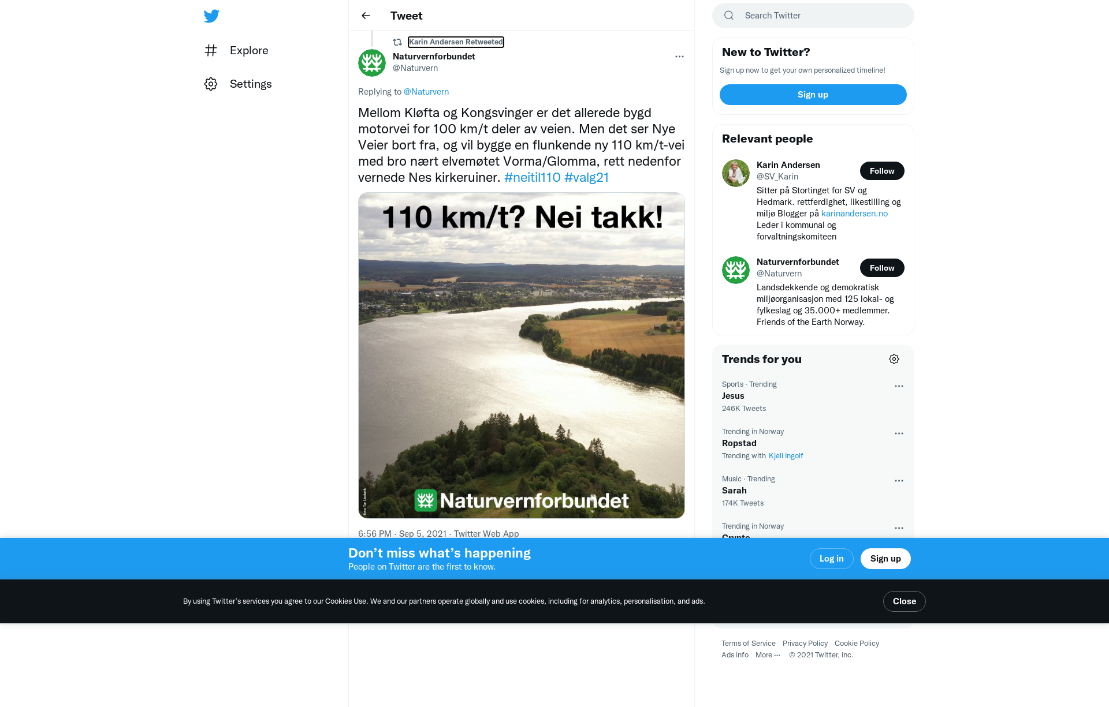Open more options for the Jesus trend
Screen dimensions: 1109x707
pos(899,386)
